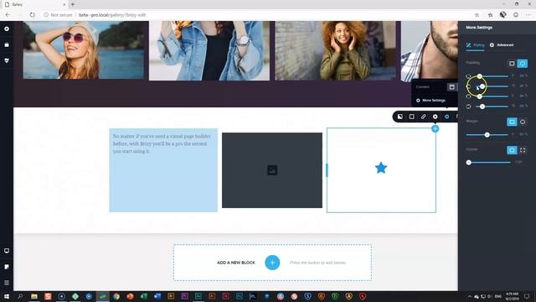Switch to the Styling tab

pyautogui.click(x=475, y=44)
